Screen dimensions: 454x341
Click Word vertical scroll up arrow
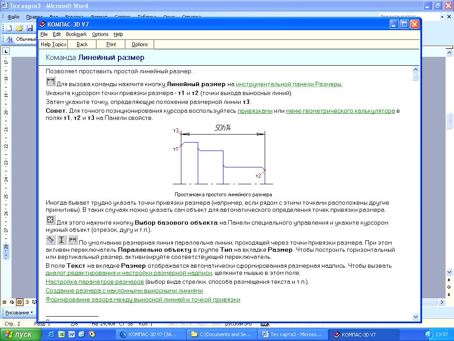coord(449,53)
